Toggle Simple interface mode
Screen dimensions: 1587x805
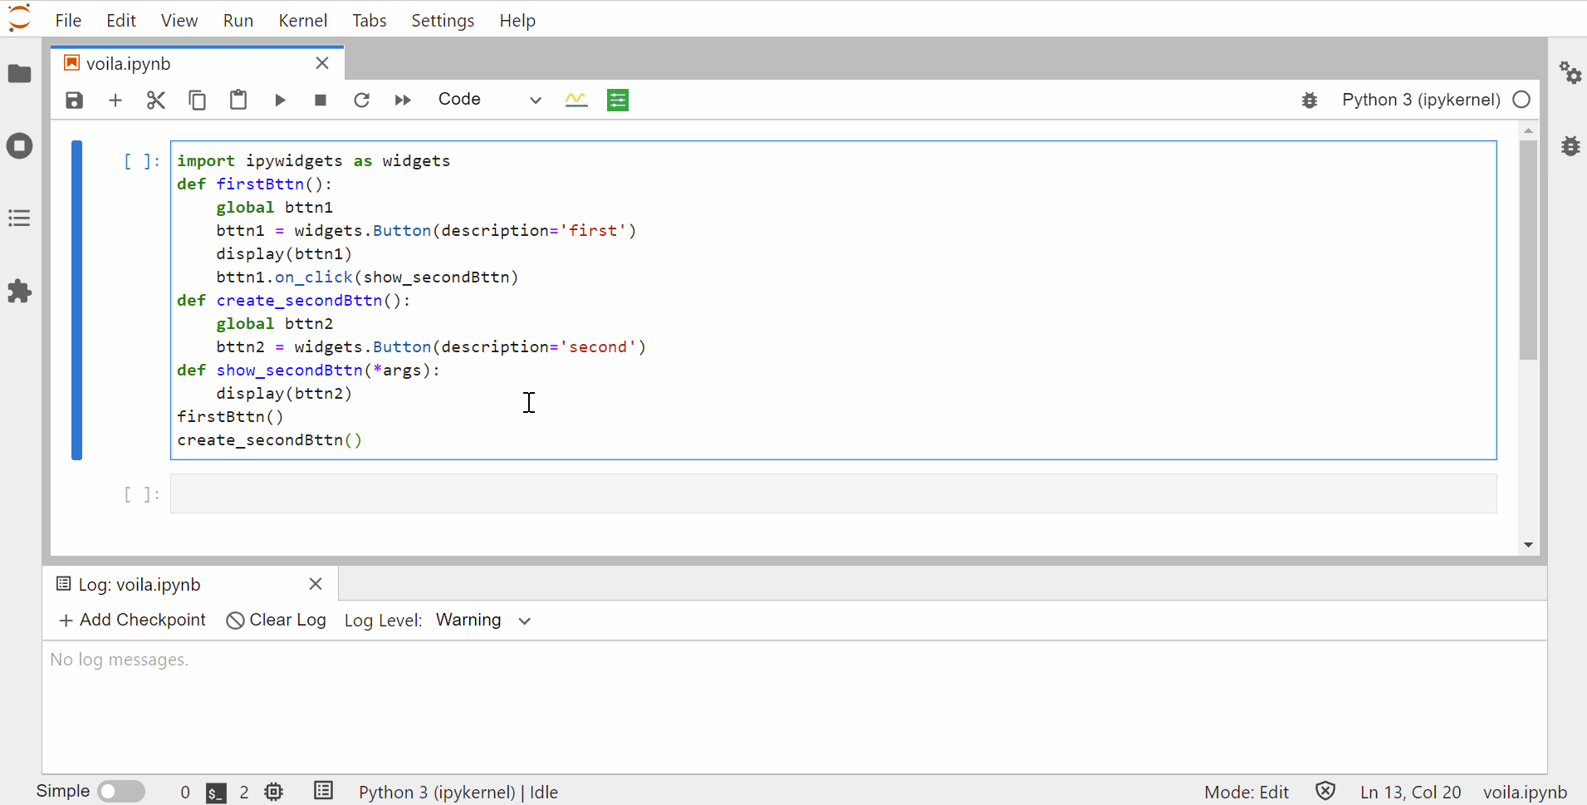pyautogui.click(x=120, y=791)
